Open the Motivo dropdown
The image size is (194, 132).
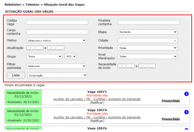[x=56, y=40]
